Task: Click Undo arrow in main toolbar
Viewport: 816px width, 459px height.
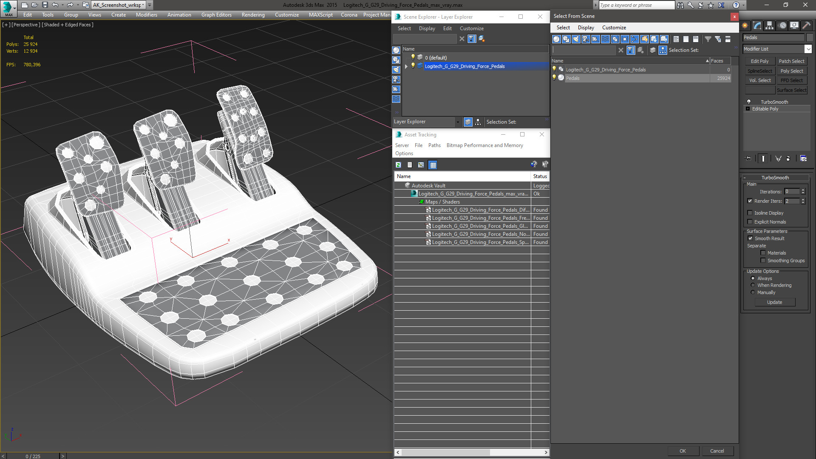Action: (x=55, y=5)
